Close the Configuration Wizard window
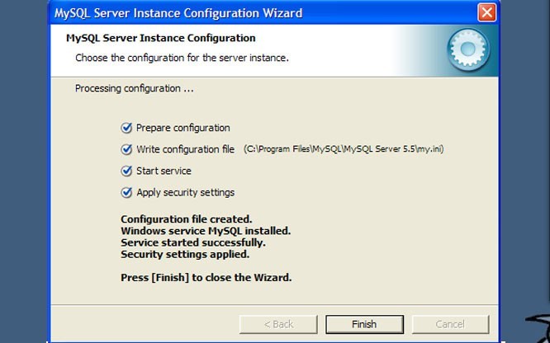Screen dimensions: 550x343 pyautogui.click(x=488, y=13)
